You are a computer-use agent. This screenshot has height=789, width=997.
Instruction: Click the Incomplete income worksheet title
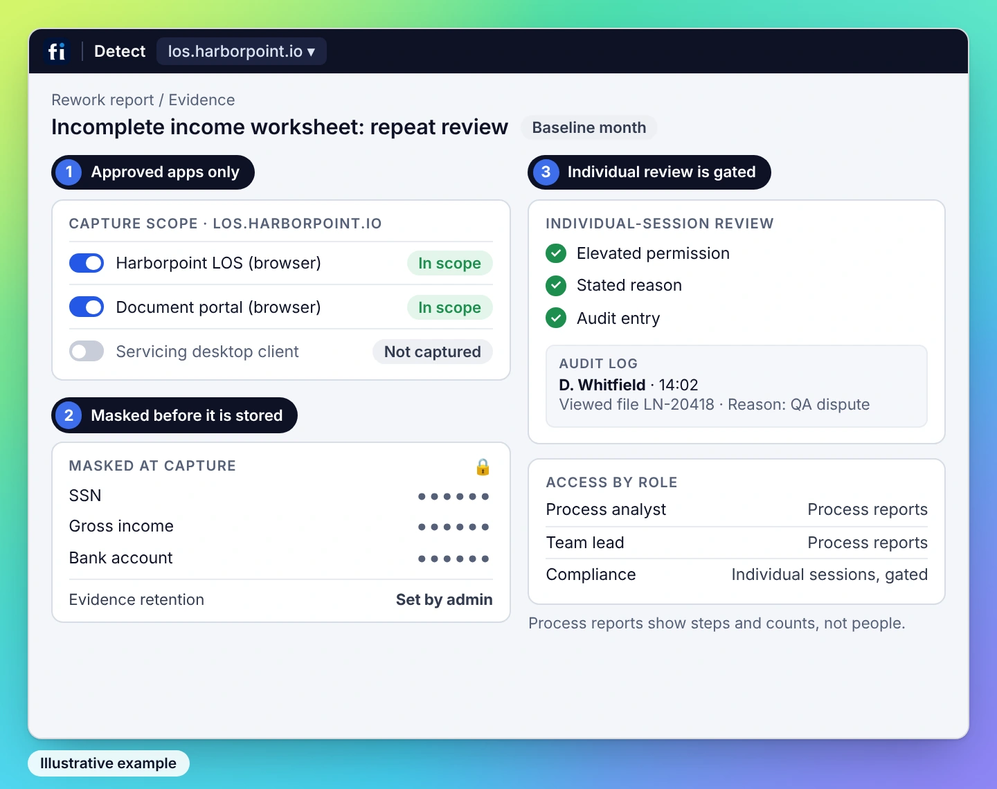pyautogui.click(x=280, y=127)
